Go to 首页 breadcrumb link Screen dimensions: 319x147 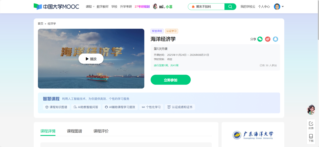(x=41, y=24)
